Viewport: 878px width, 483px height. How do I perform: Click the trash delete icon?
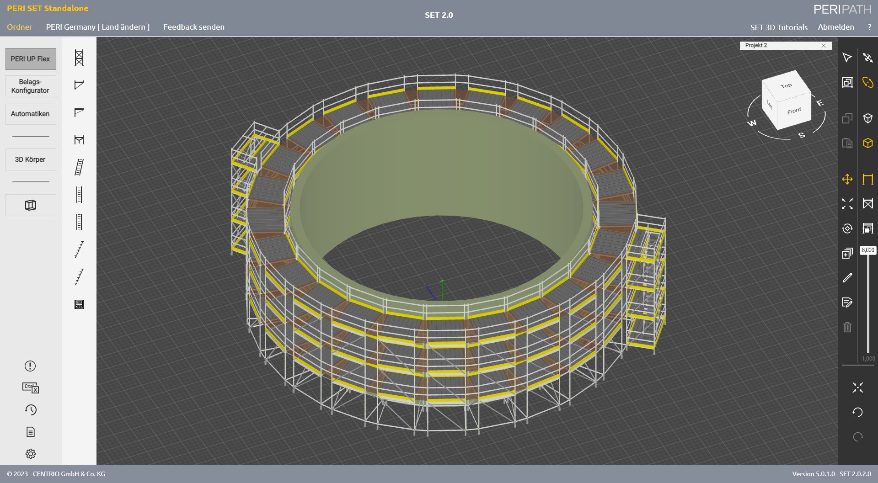[x=847, y=327]
